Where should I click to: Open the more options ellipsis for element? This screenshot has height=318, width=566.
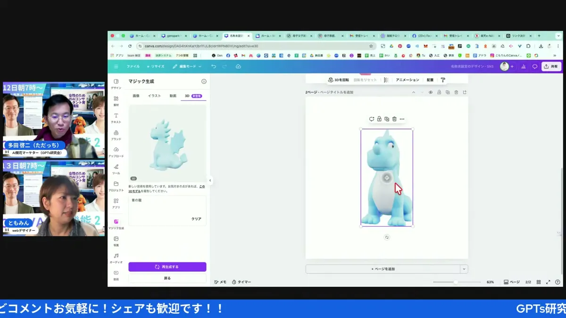(402, 119)
